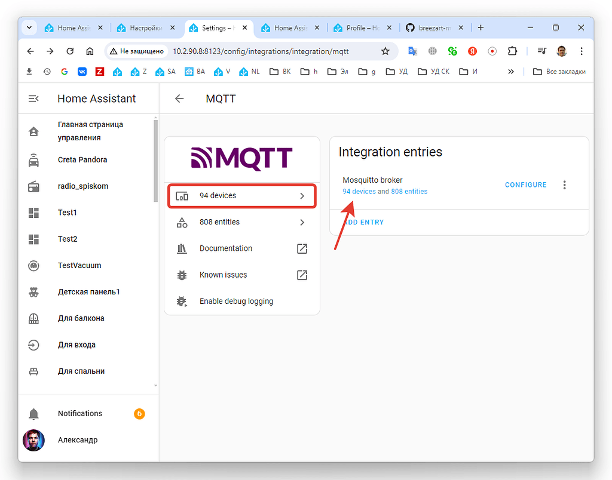Image resolution: width=612 pixels, height=480 pixels.
Task: Click the browser reload icon
Action: pyautogui.click(x=69, y=51)
